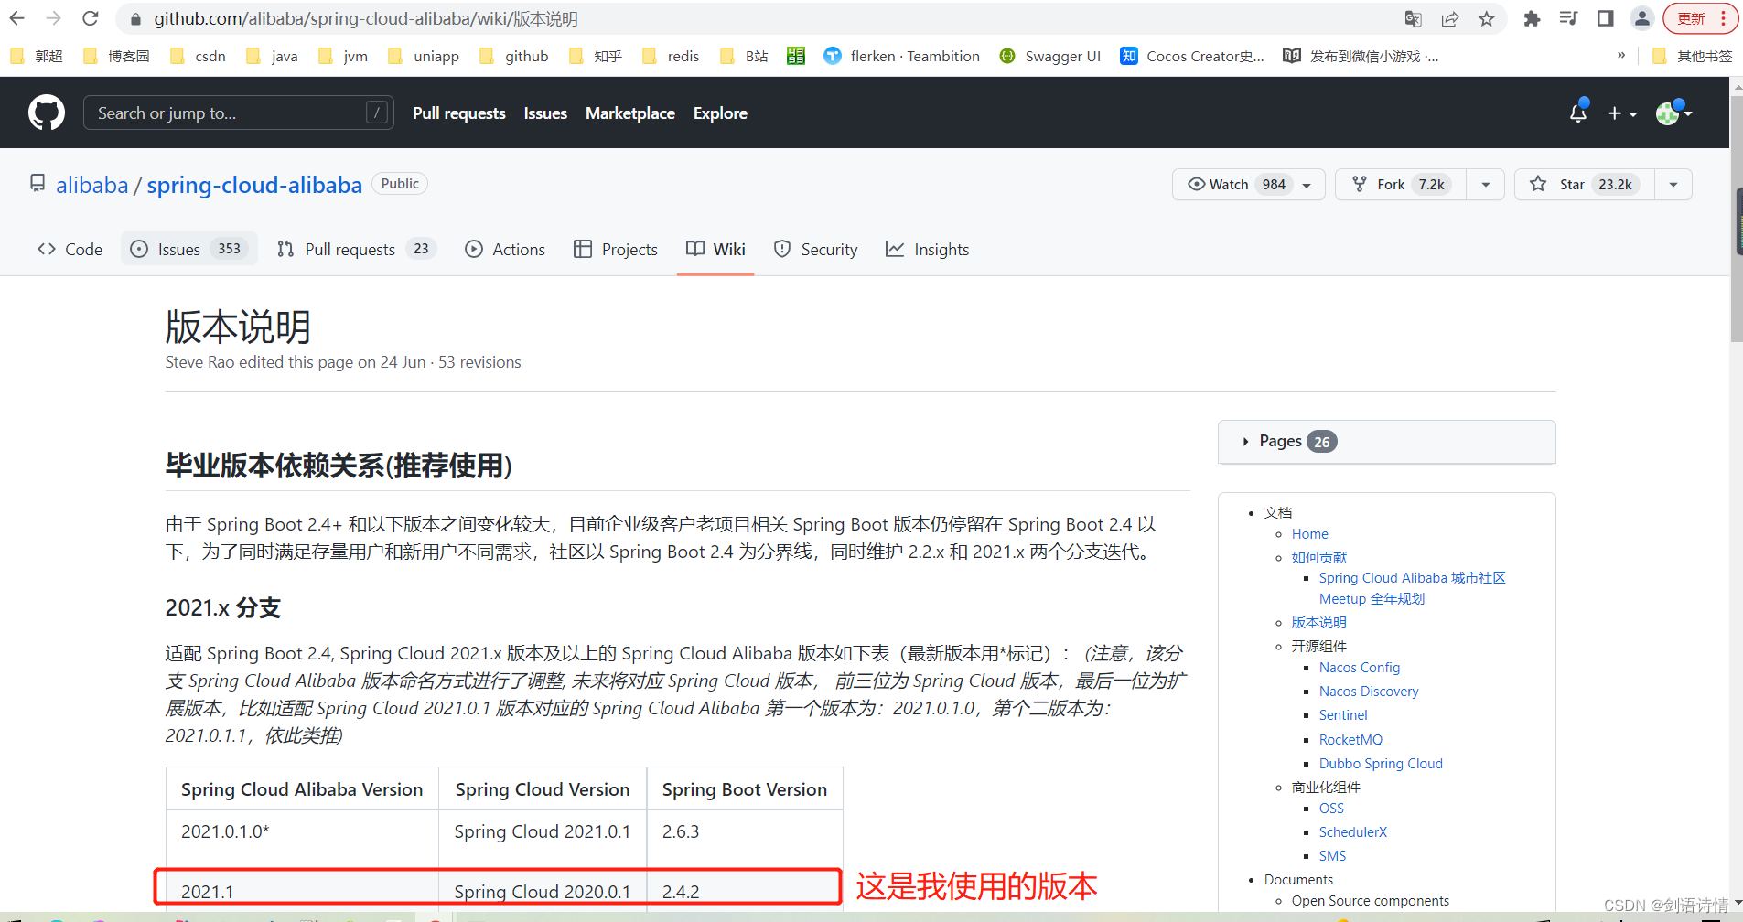This screenshot has height=922, width=1743.
Task: Open the GitHub home logo
Action: point(47,113)
